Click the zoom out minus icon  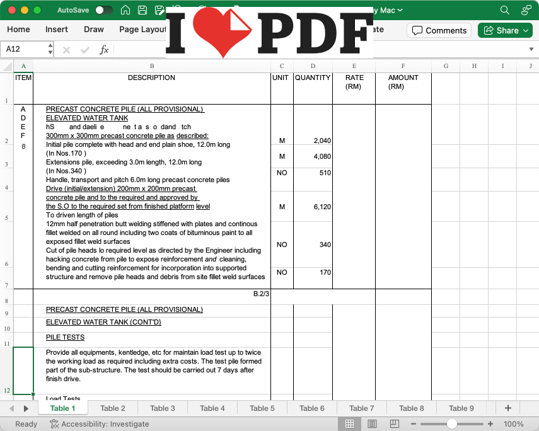pyautogui.click(x=412, y=424)
